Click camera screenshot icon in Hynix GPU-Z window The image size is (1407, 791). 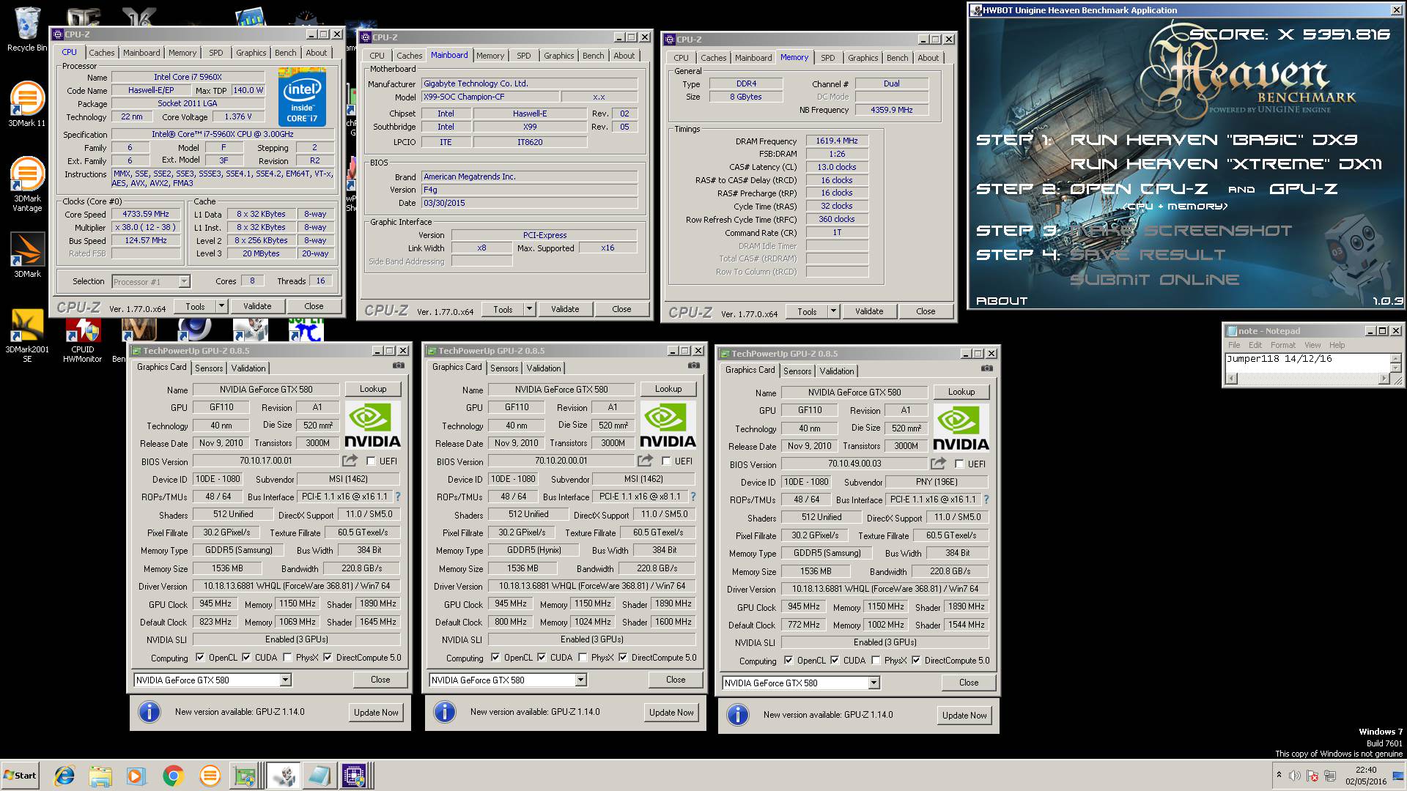tap(693, 365)
